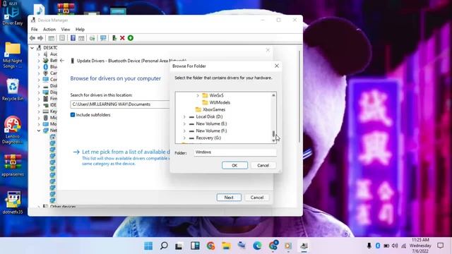This screenshot has width=452, height=254.
Task: Click green circle Enable device icon
Action: [x=131, y=38]
